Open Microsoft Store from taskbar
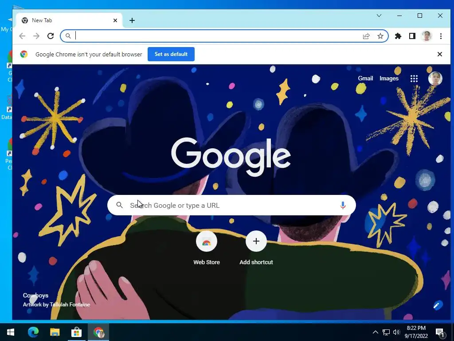This screenshot has width=454, height=341. point(76,332)
